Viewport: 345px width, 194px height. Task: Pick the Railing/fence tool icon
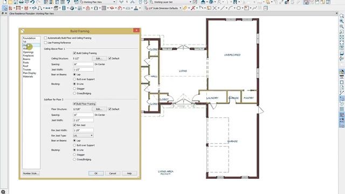(x=18, y=9)
